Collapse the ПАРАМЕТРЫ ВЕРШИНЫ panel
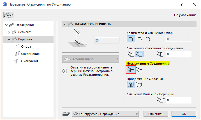Viewport: 201px width, 120px height. [x=65, y=25]
